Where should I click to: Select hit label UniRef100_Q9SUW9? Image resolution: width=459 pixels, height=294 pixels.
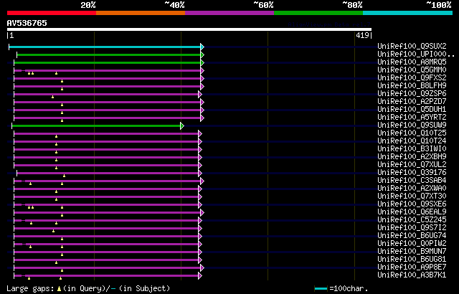pyautogui.click(x=412, y=125)
